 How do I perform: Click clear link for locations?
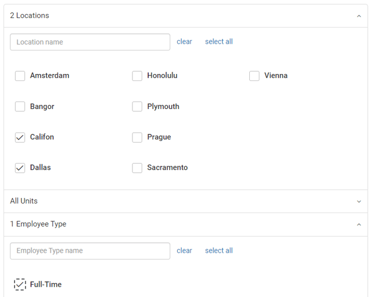coord(184,42)
